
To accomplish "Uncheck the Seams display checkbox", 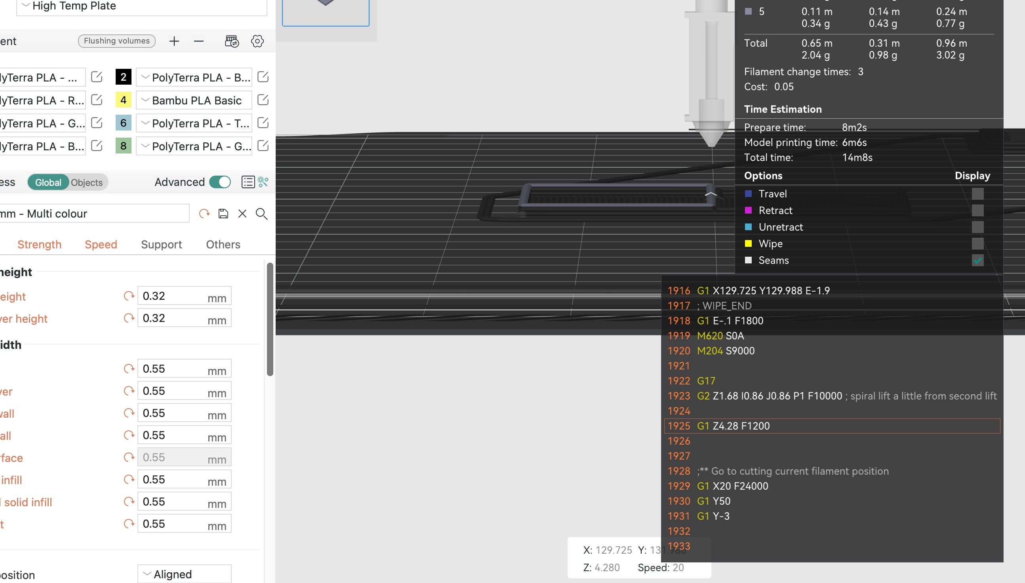I will pos(978,260).
